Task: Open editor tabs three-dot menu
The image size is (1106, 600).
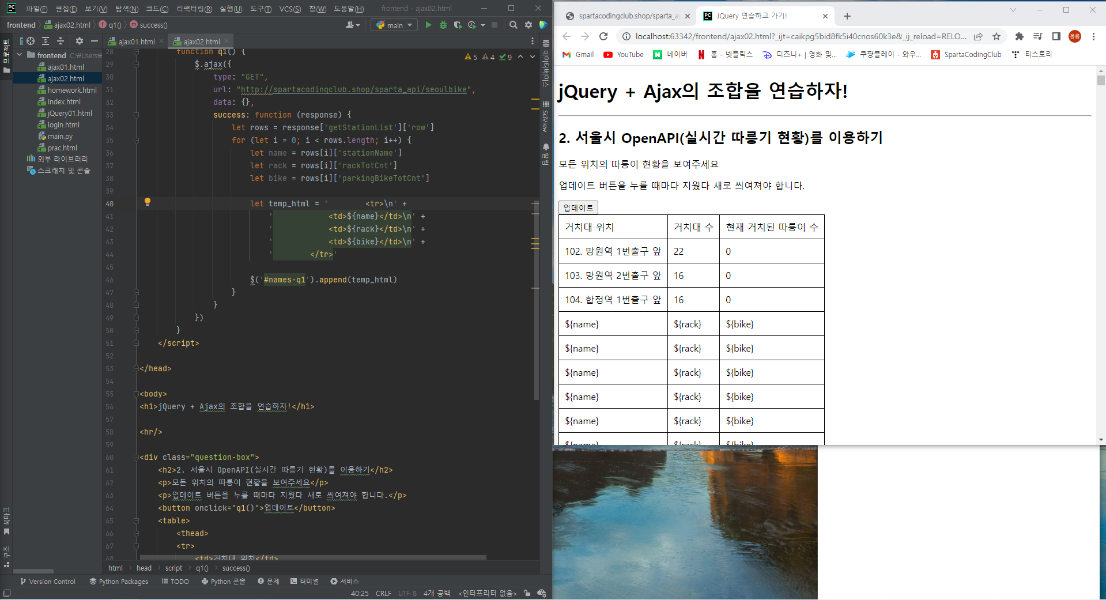Action: tap(533, 41)
